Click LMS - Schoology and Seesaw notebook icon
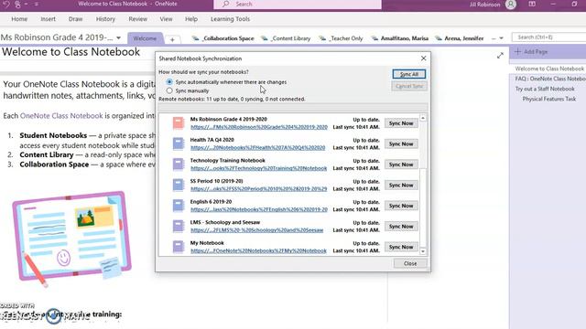The image size is (586, 329). pos(179,226)
